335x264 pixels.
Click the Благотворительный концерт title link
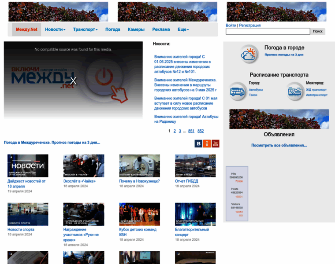click(192, 232)
